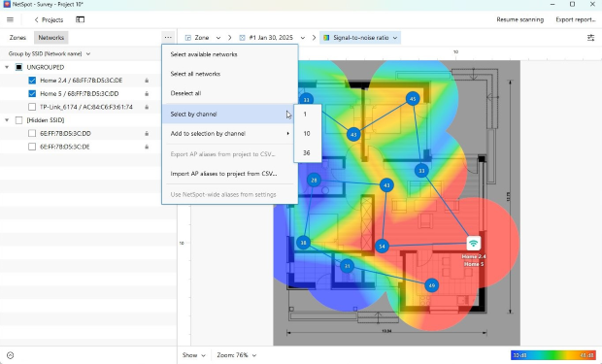Screen dimensions: 602x364
Task: Toggle the sidebar panel layout icon
Action: [80, 19]
